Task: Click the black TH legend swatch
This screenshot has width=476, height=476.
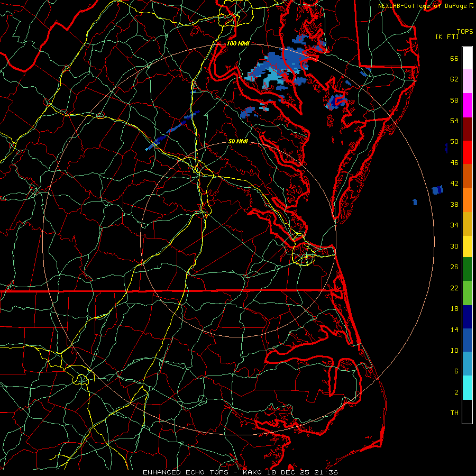Action: point(467,411)
